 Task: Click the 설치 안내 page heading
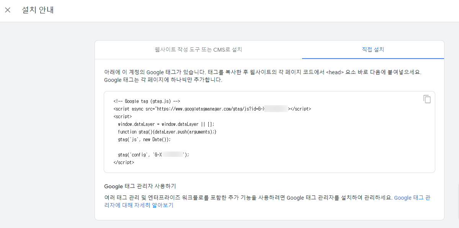coord(38,10)
